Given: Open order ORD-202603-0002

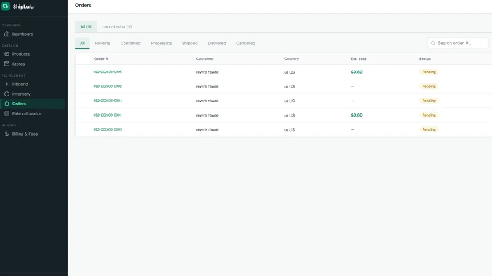Looking at the screenshot, I should 108,86.
